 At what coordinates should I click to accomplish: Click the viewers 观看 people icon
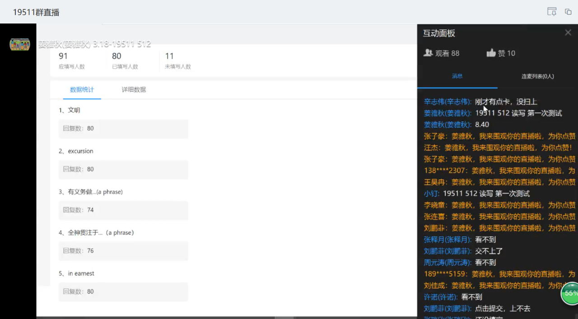(x=428, y=53)
